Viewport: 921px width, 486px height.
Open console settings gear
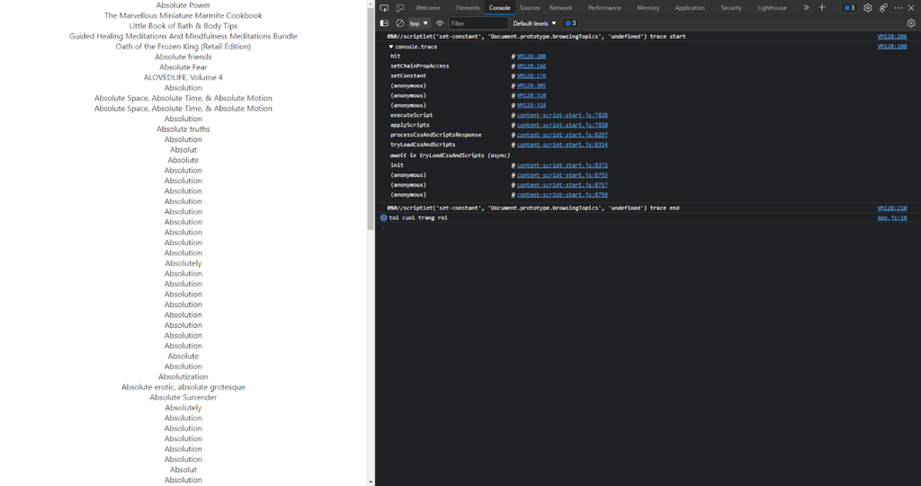pos(911,23)
